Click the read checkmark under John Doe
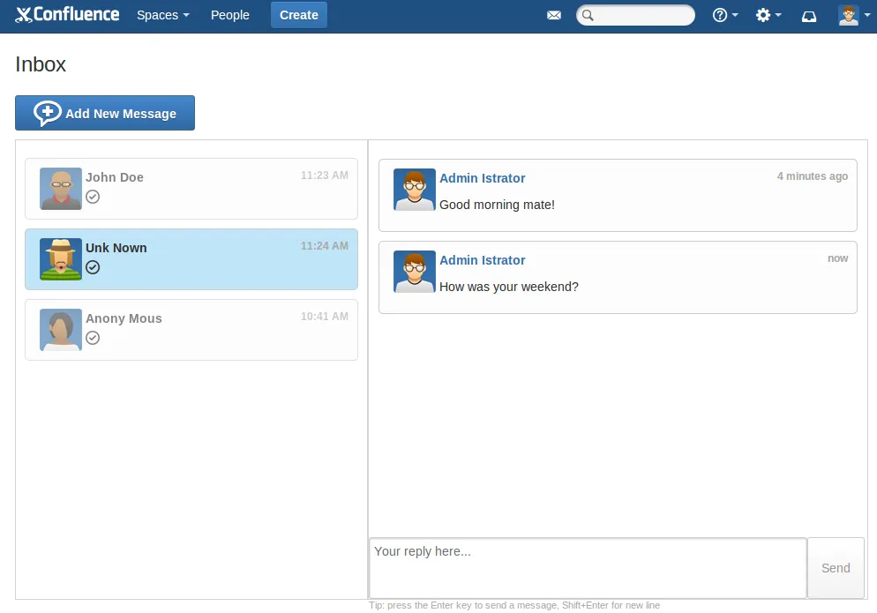 [93, 197]
